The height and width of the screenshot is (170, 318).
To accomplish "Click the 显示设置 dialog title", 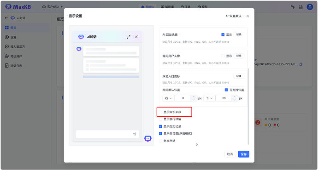I will click(x=76, y=16).
